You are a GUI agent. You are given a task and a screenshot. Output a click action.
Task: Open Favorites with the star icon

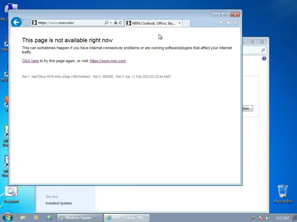coord(229,23)
